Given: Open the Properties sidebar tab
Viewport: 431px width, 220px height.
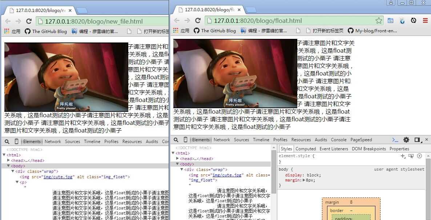Looking at the screenshot, I should pyautogui.click(x=399, y=149).
